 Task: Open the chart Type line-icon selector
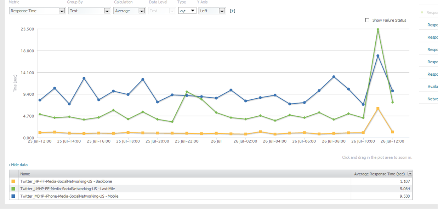[187, 11]
